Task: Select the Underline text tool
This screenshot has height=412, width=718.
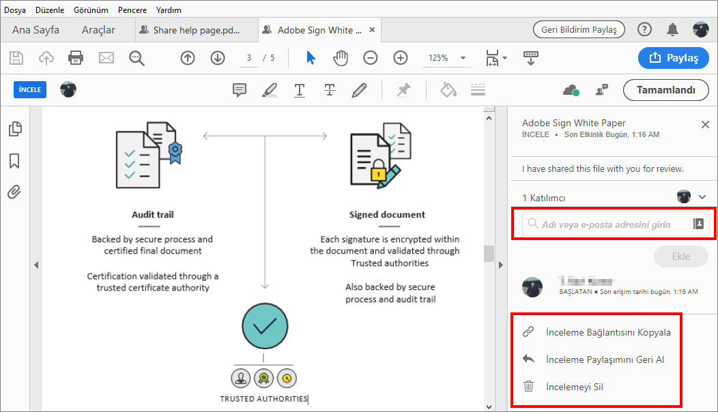Action: 300,90
